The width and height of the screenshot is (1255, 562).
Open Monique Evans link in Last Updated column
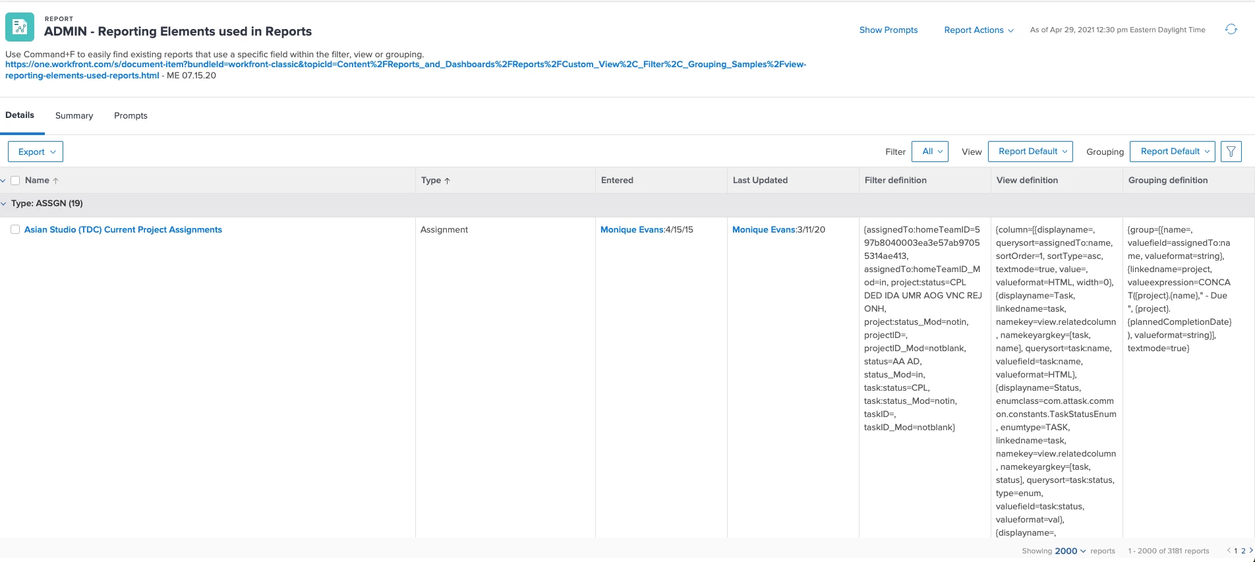pos(763,230)
